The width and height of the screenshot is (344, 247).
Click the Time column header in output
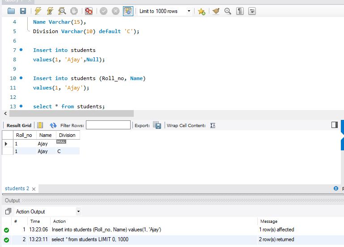(35, 221)
